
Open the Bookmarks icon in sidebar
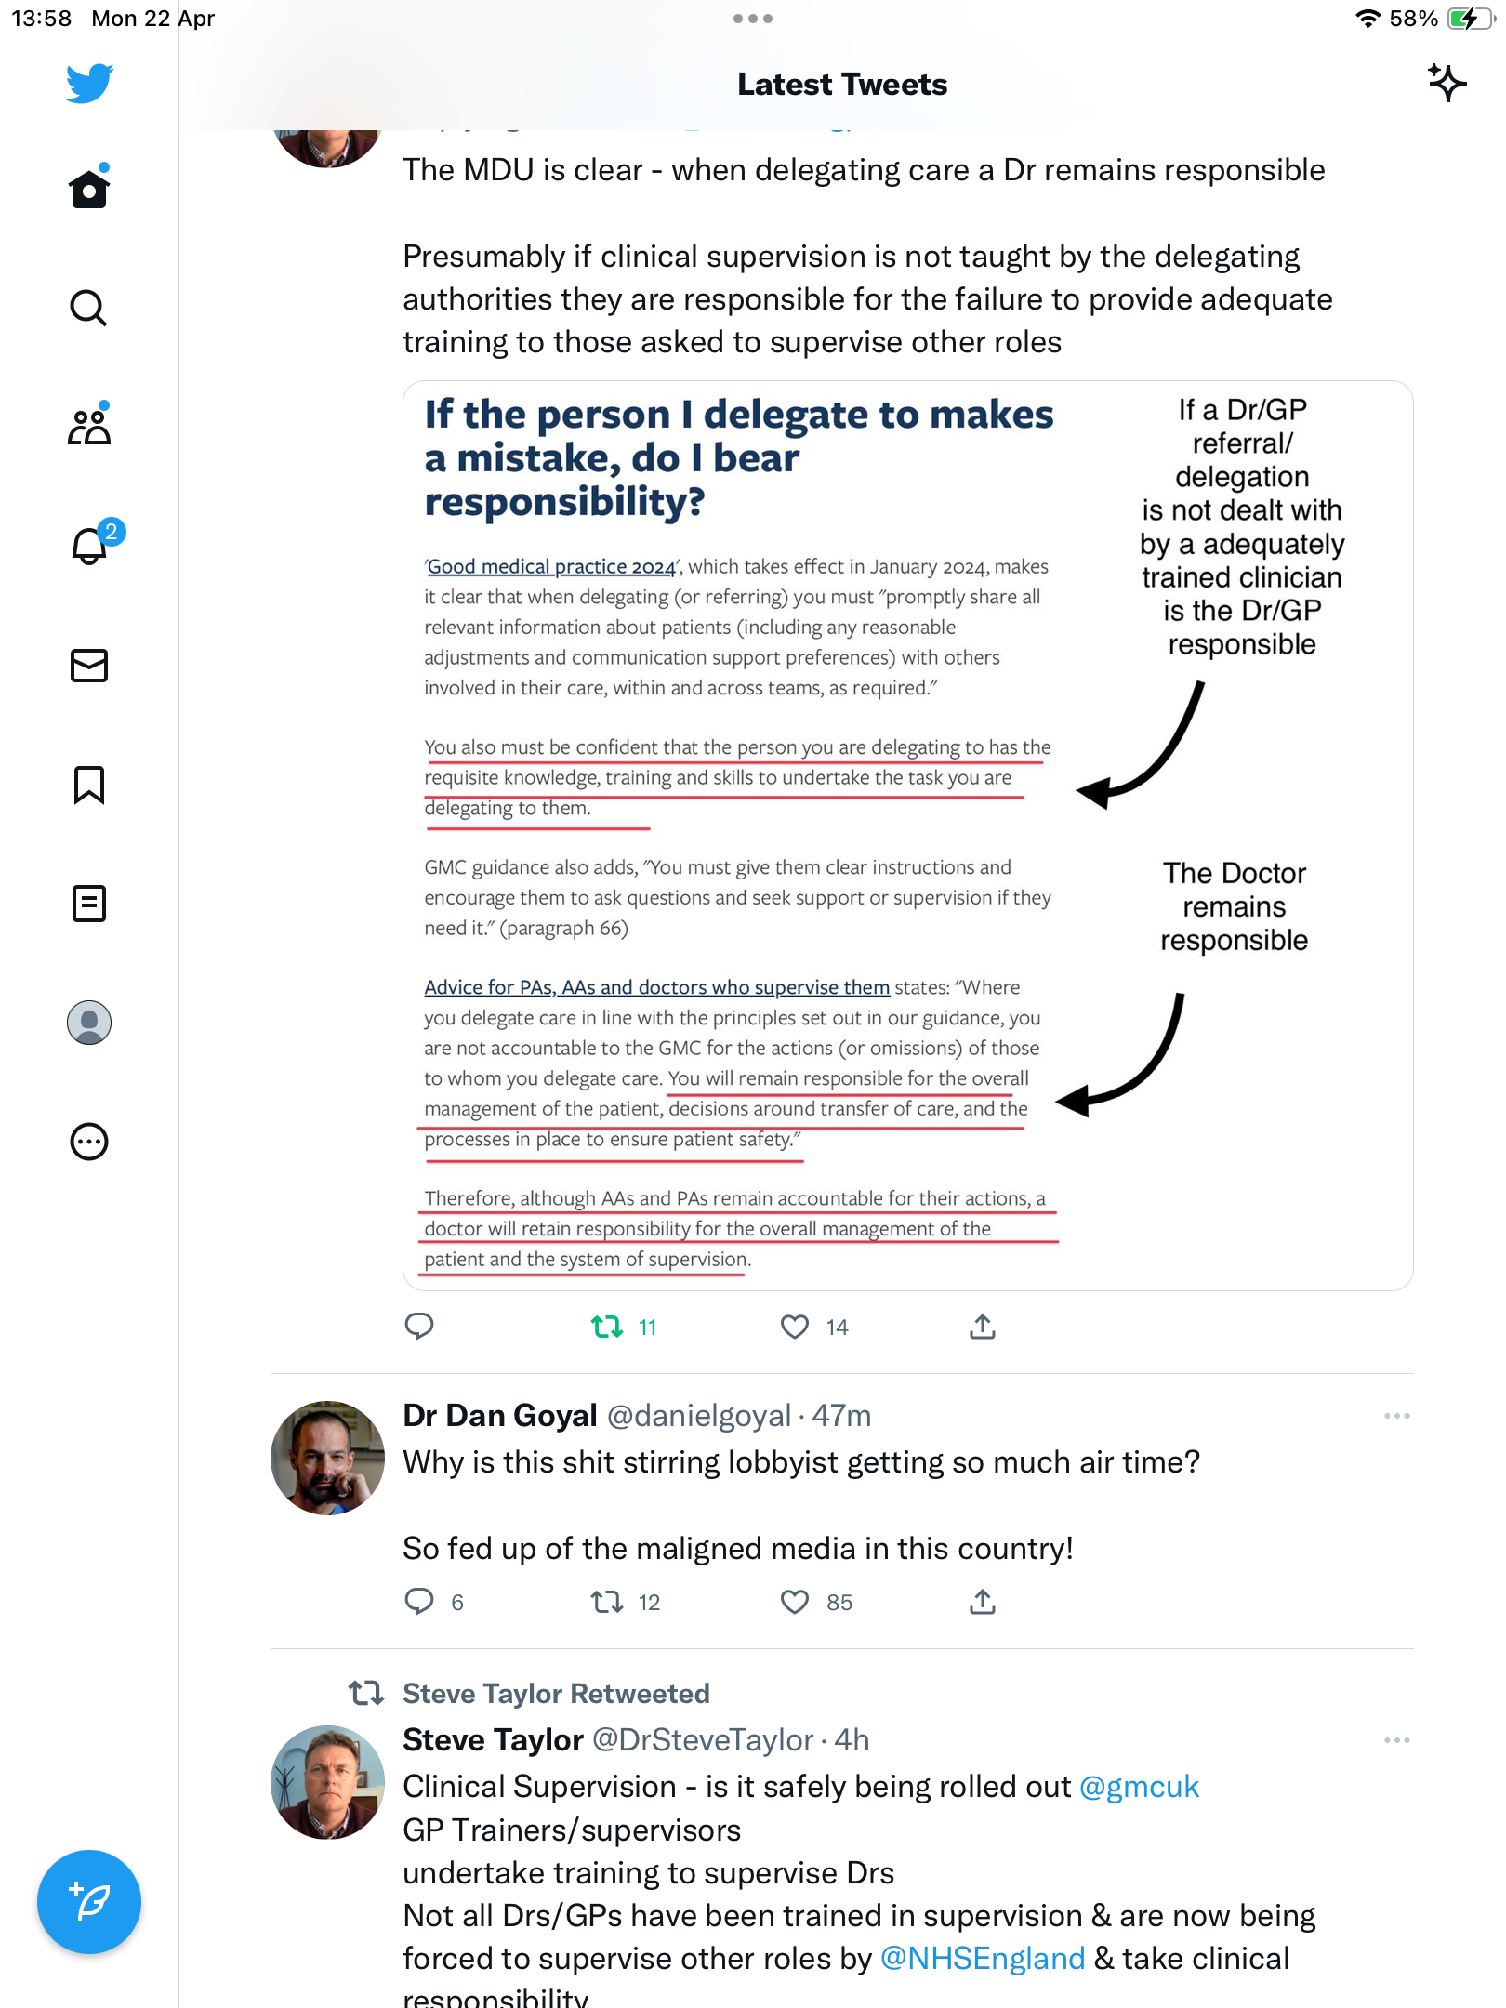click(89, 785)
